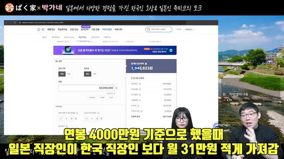Decrease children under 20 count
284x159 pixels.
(x=86, y=118)
